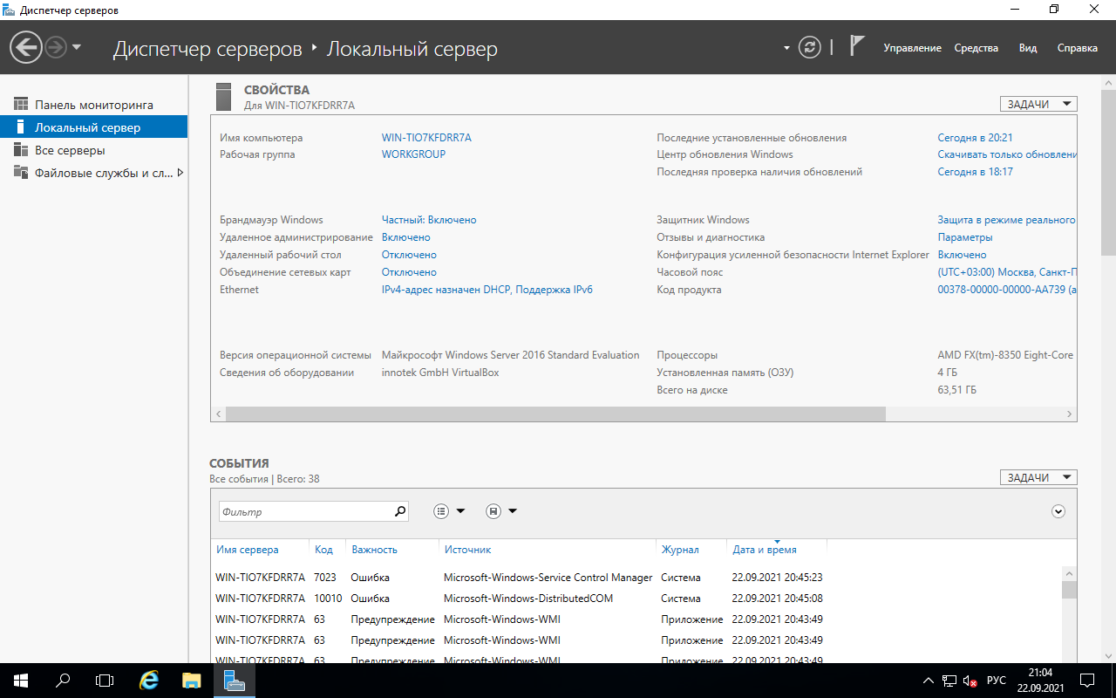Launch Internet Explorer from the taskbar
This screenshot has height=698, width=1116.
click(x=150, y=680)
